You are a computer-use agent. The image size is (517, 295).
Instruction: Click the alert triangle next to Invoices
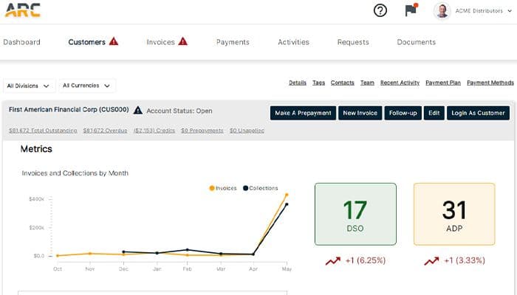coord(183,41)
